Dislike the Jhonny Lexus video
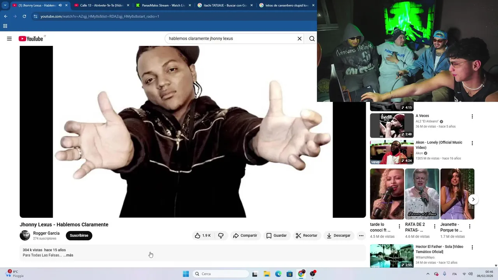The height and width of the screenshot is (280, 498). (x=221, y=235)
